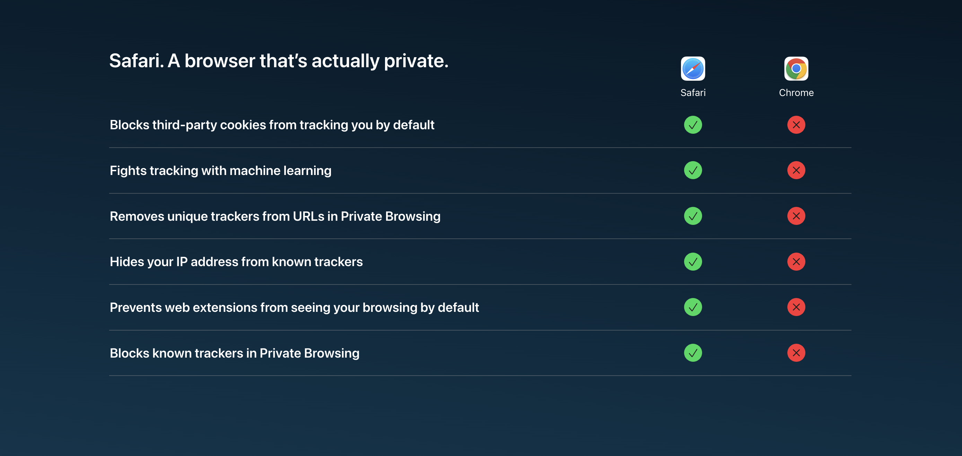This screenshot has width=962, height=456.
Task: Click 'Fights tracking with machine learning' text
Action: pyautogui.click(x=220, y=171)
